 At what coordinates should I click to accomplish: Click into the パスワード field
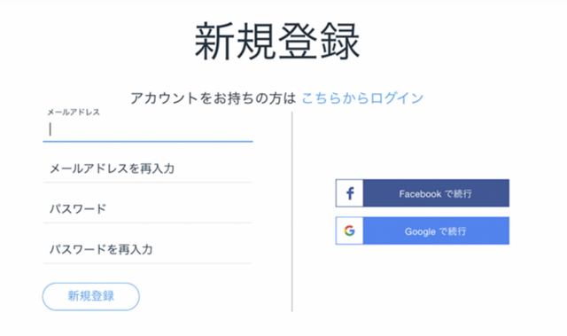pos(148,209)
